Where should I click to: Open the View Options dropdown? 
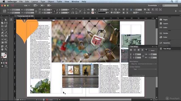36,6
